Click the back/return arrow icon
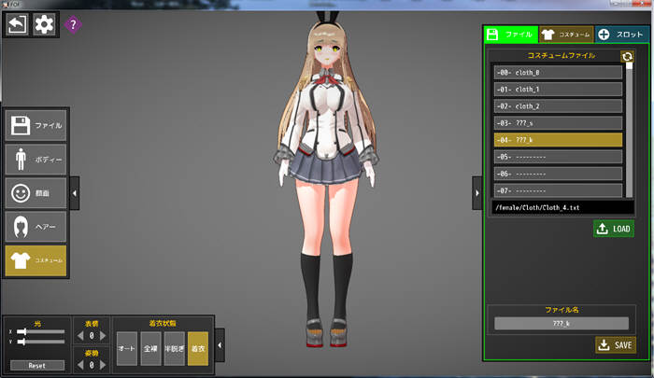This screenshot has height=378, width=654. pos(16,24)
